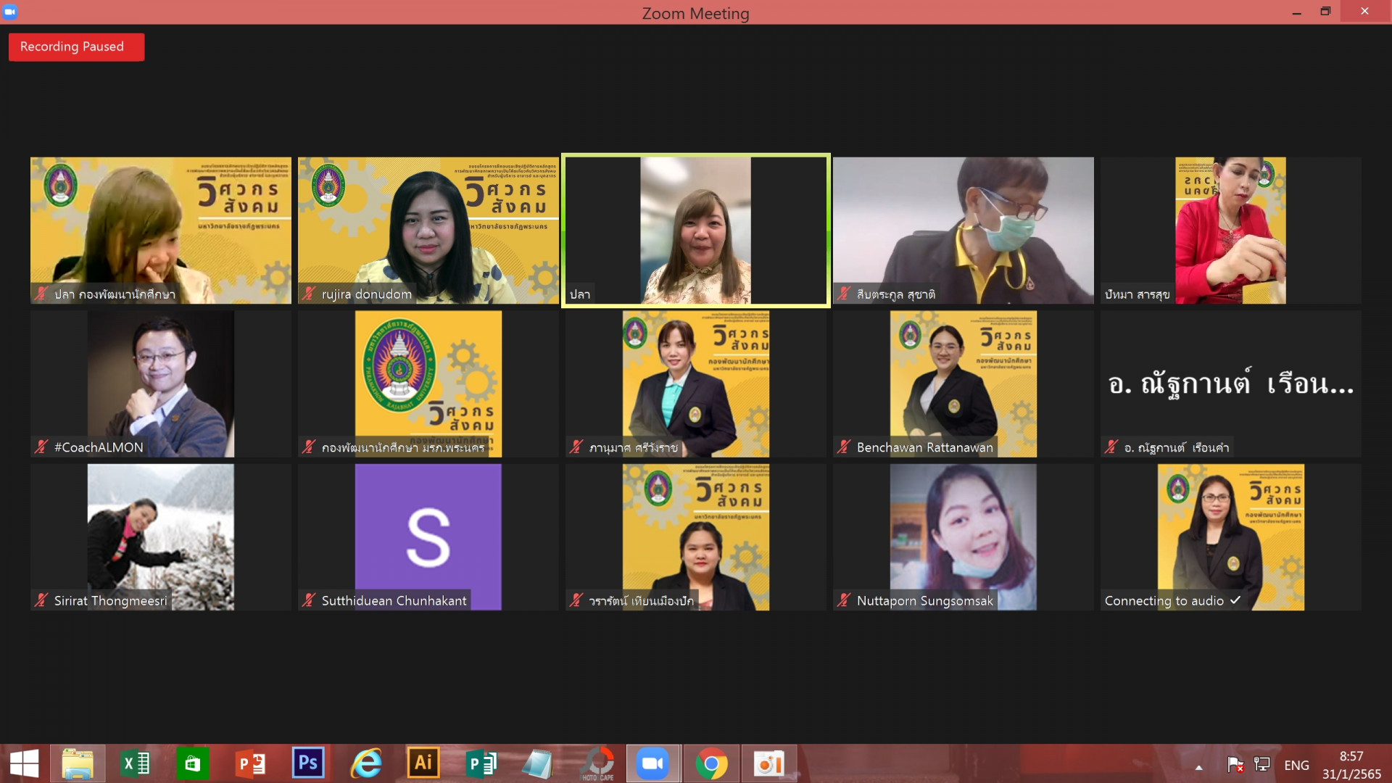Click muted mic icon beside rujira donudom
The image size is (1392, 783).
[x=310, y=294]
